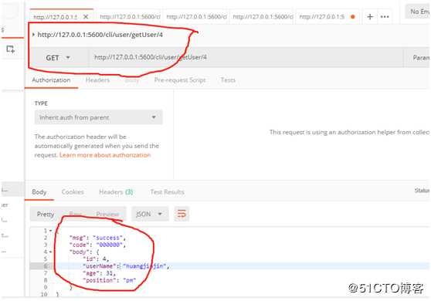Open the Pre-request Script tab
Screen dimensions: 431x301
point(180,80)
